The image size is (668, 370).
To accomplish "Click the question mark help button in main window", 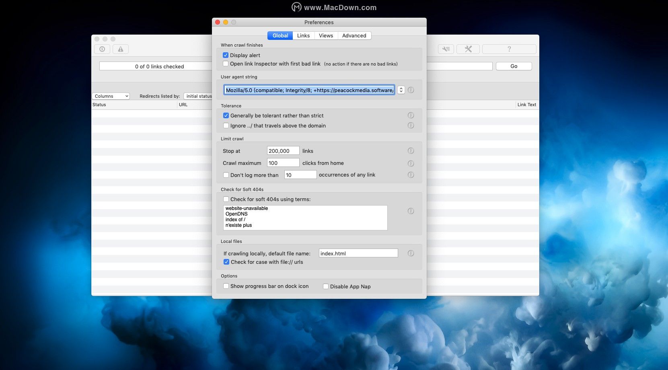I will pyautogui.click(x=509, y=49).
